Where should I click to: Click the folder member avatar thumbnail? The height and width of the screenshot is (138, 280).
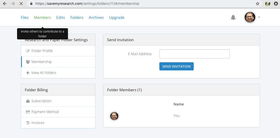pyautogui.click(x=114, y=116)
